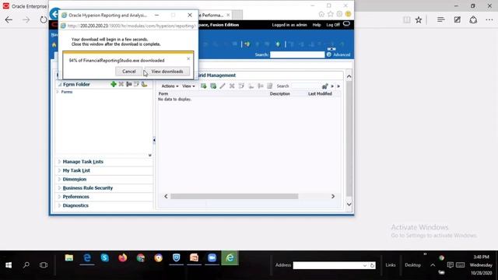Click the IE smiley feedback icon

pos(348,14)
